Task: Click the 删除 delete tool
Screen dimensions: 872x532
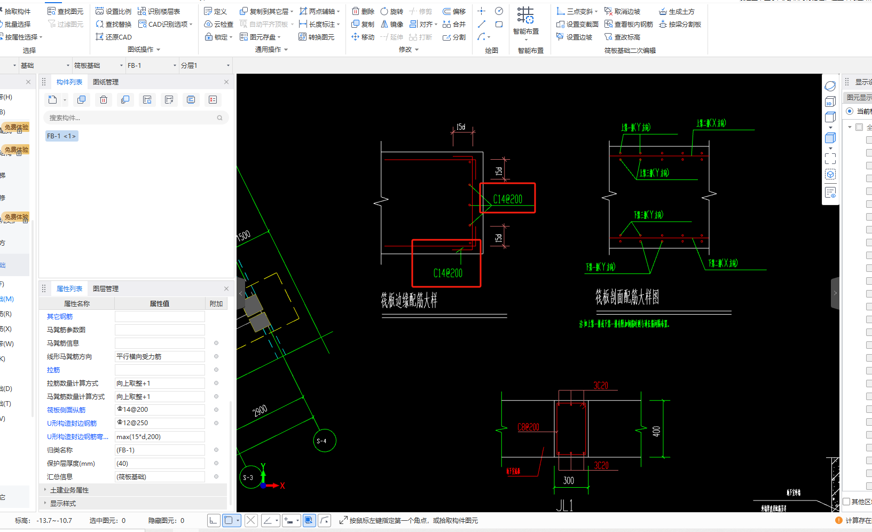Action: tap(363, 11)
